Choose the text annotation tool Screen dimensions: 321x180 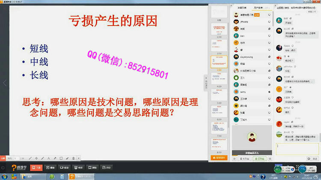click(x=48, y=158)
